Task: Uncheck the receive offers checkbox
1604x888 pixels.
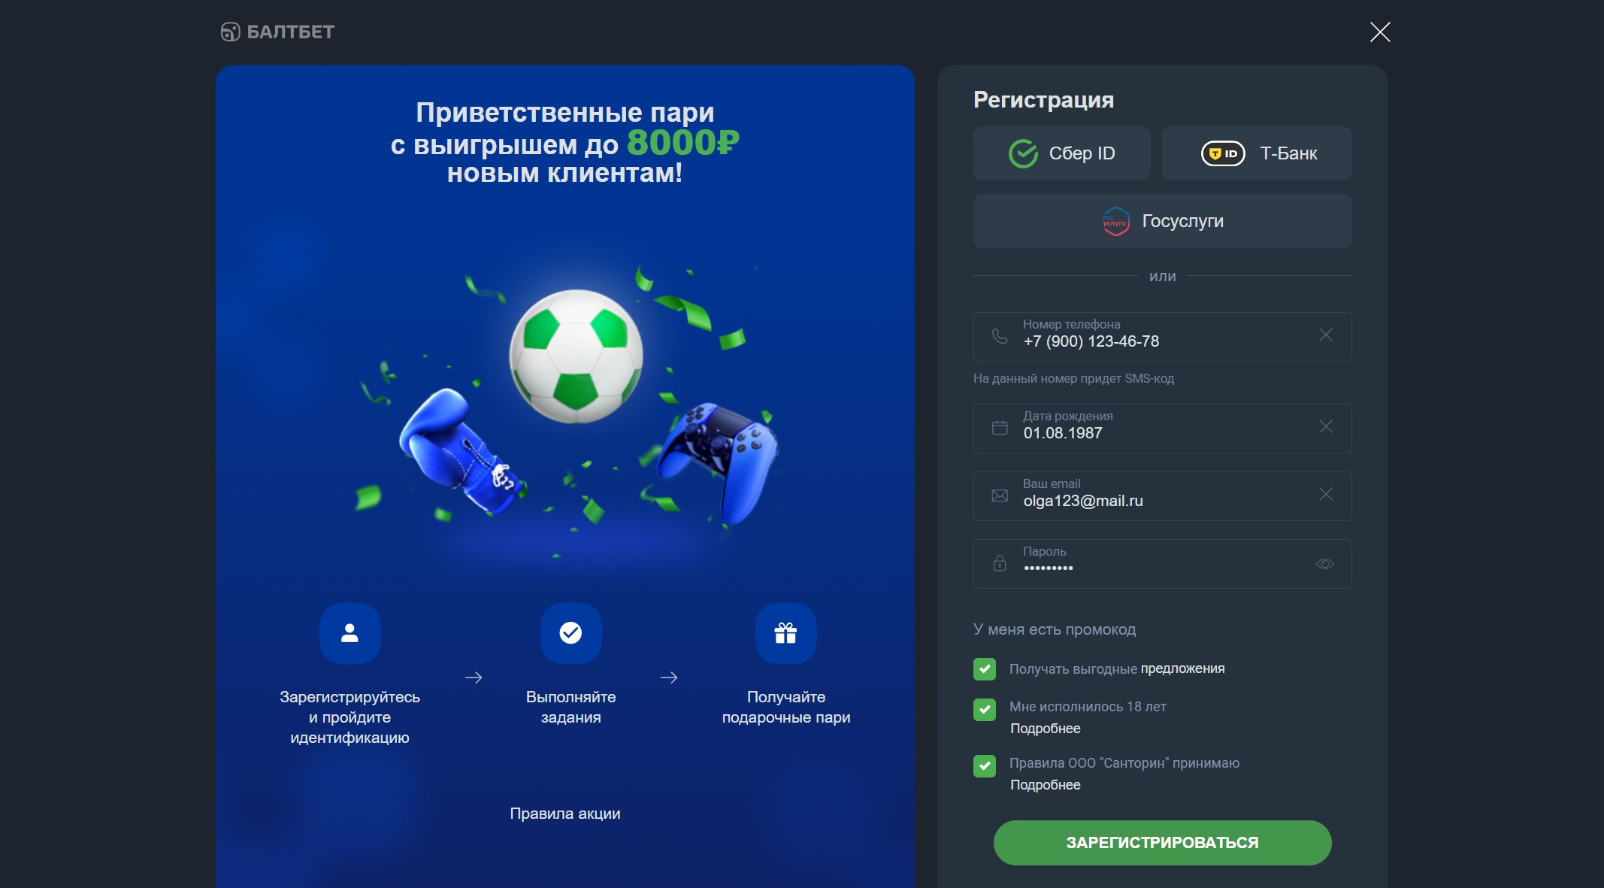Action: (985, 669)
